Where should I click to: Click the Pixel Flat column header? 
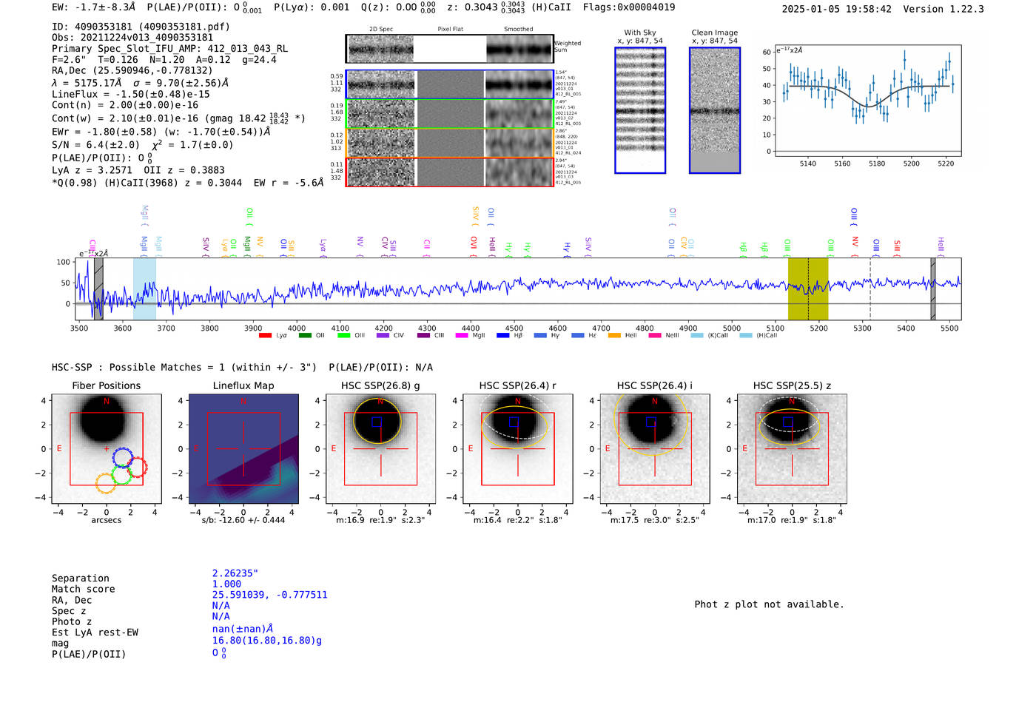pos(451,30)
